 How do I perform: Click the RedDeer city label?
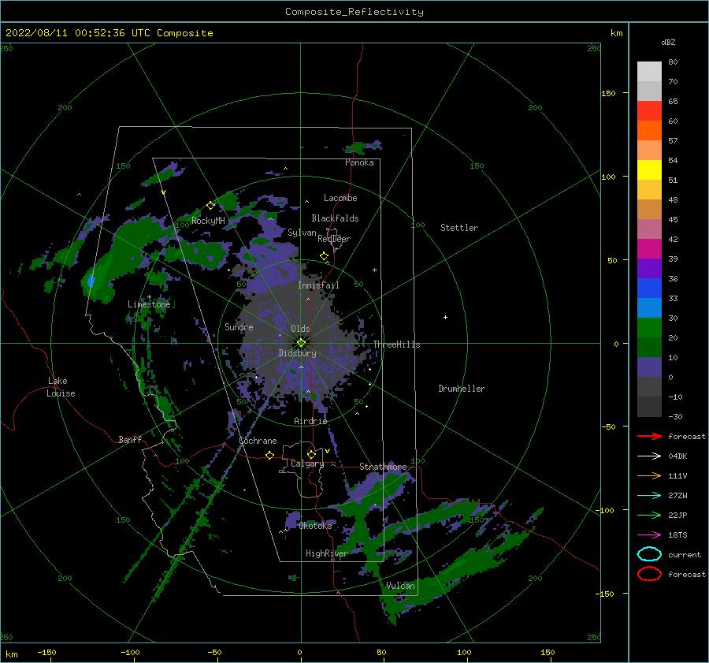click(x=334, y=239)
